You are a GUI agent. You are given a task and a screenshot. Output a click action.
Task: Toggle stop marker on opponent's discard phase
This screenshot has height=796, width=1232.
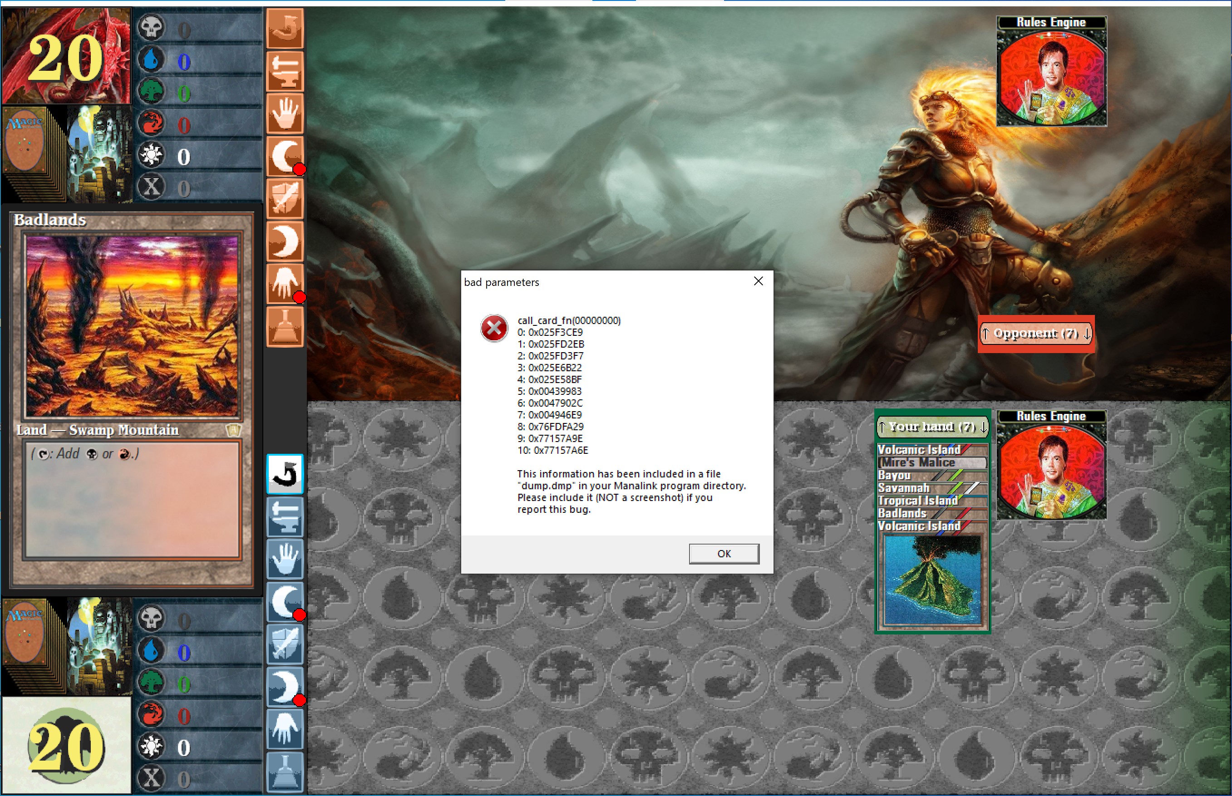(x=299, y=297)
